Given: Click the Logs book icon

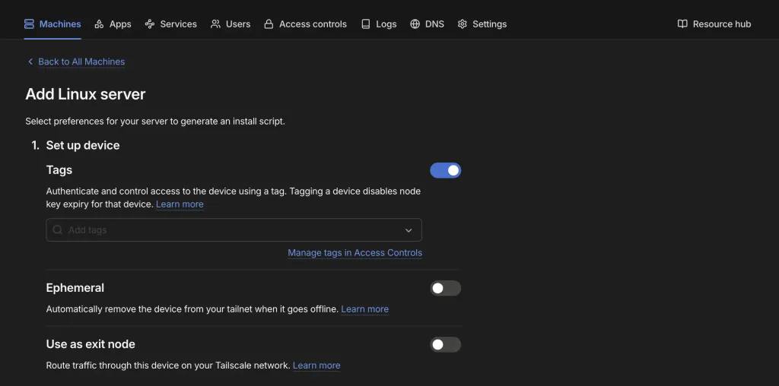Looking at the screenshot, I should (366, 24).
